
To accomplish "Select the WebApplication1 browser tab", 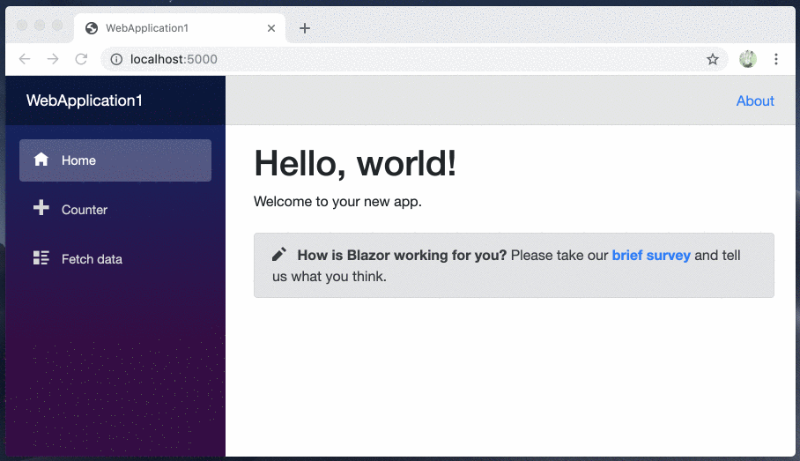I will 180,28.
